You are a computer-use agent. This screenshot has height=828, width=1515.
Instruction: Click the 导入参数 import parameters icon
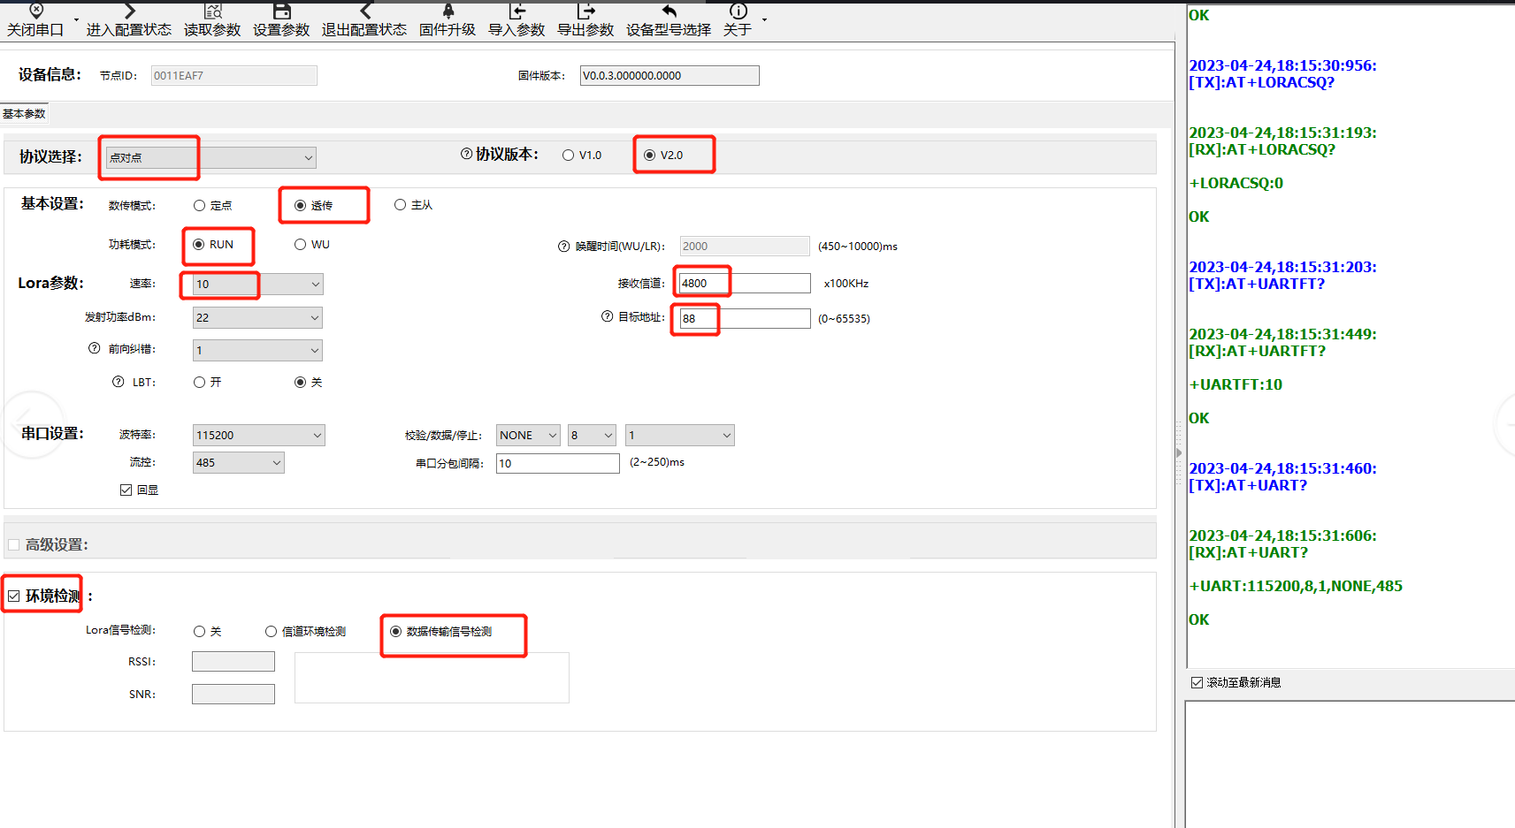click(x=516, y=11)
